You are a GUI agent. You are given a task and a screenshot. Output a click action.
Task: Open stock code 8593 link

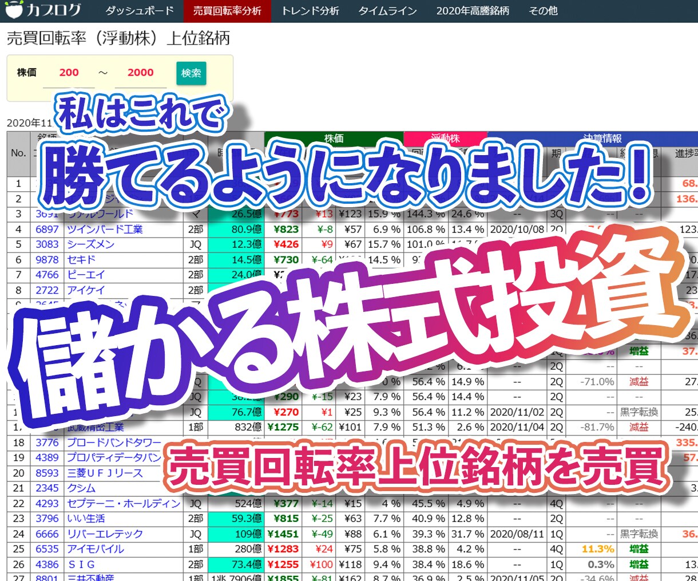pos(47,473)
